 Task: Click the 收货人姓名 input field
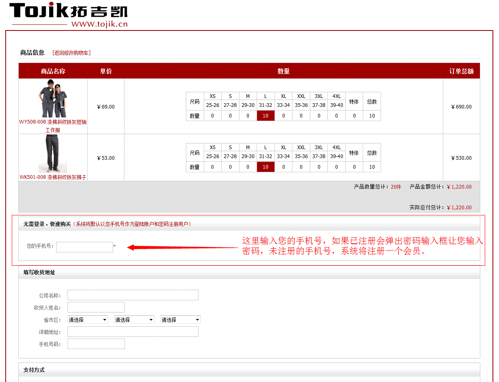[96, 307]
